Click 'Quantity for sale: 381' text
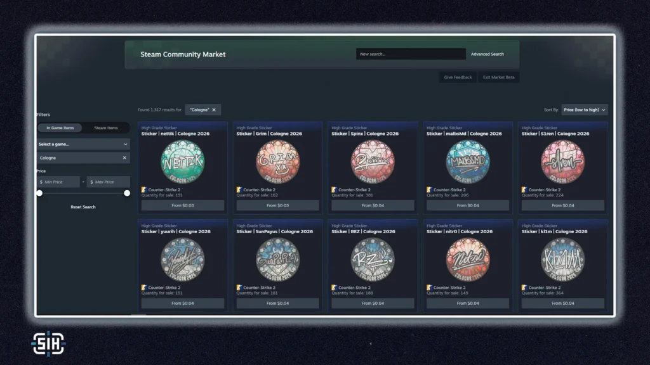This screenshot has height=365, width=650. click(x=352, y=195)
